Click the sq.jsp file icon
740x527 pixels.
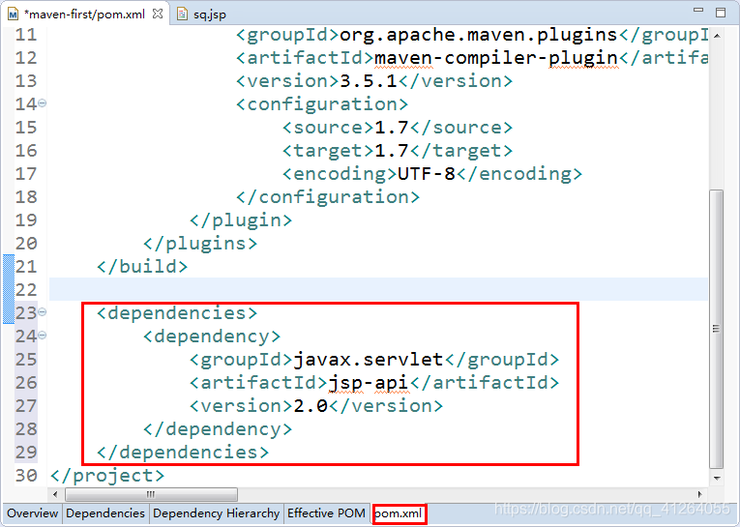[182, 15]
